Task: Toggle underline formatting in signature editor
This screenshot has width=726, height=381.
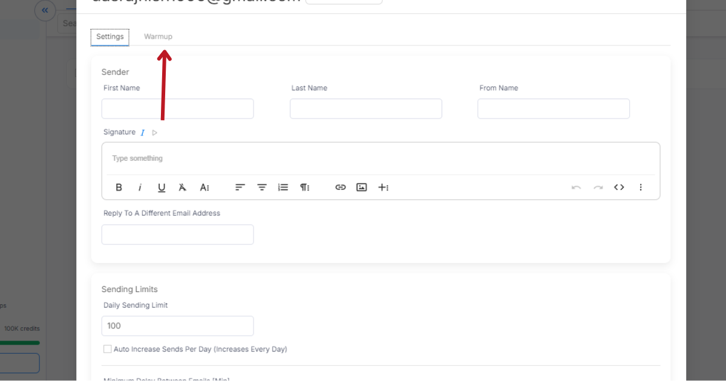Action: click(x=162, y=187)
